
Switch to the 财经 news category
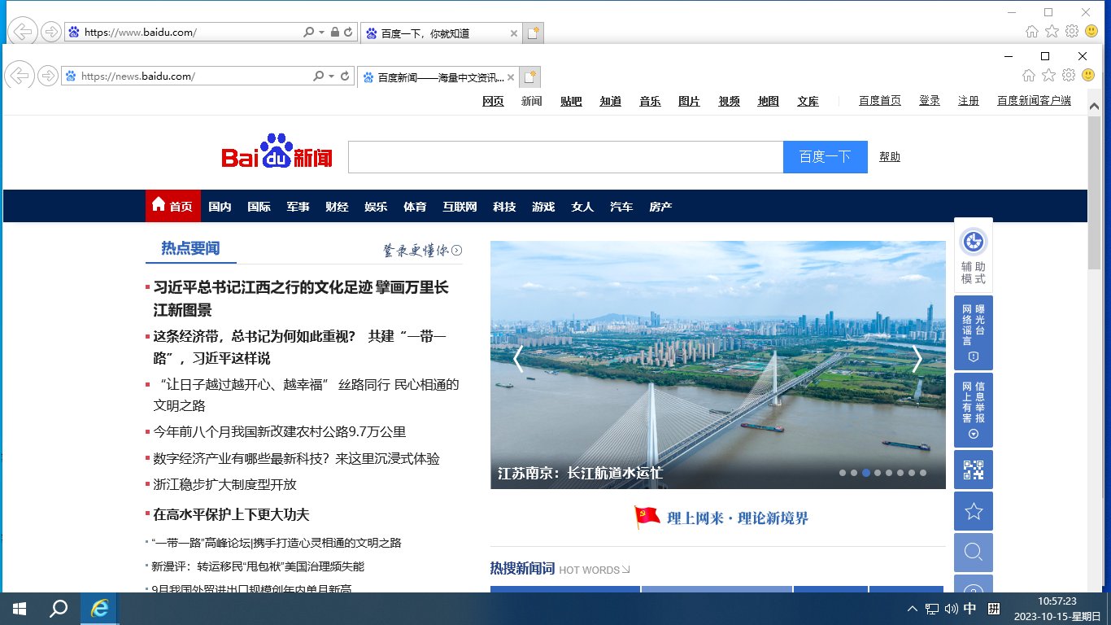[x=337, y=206]
